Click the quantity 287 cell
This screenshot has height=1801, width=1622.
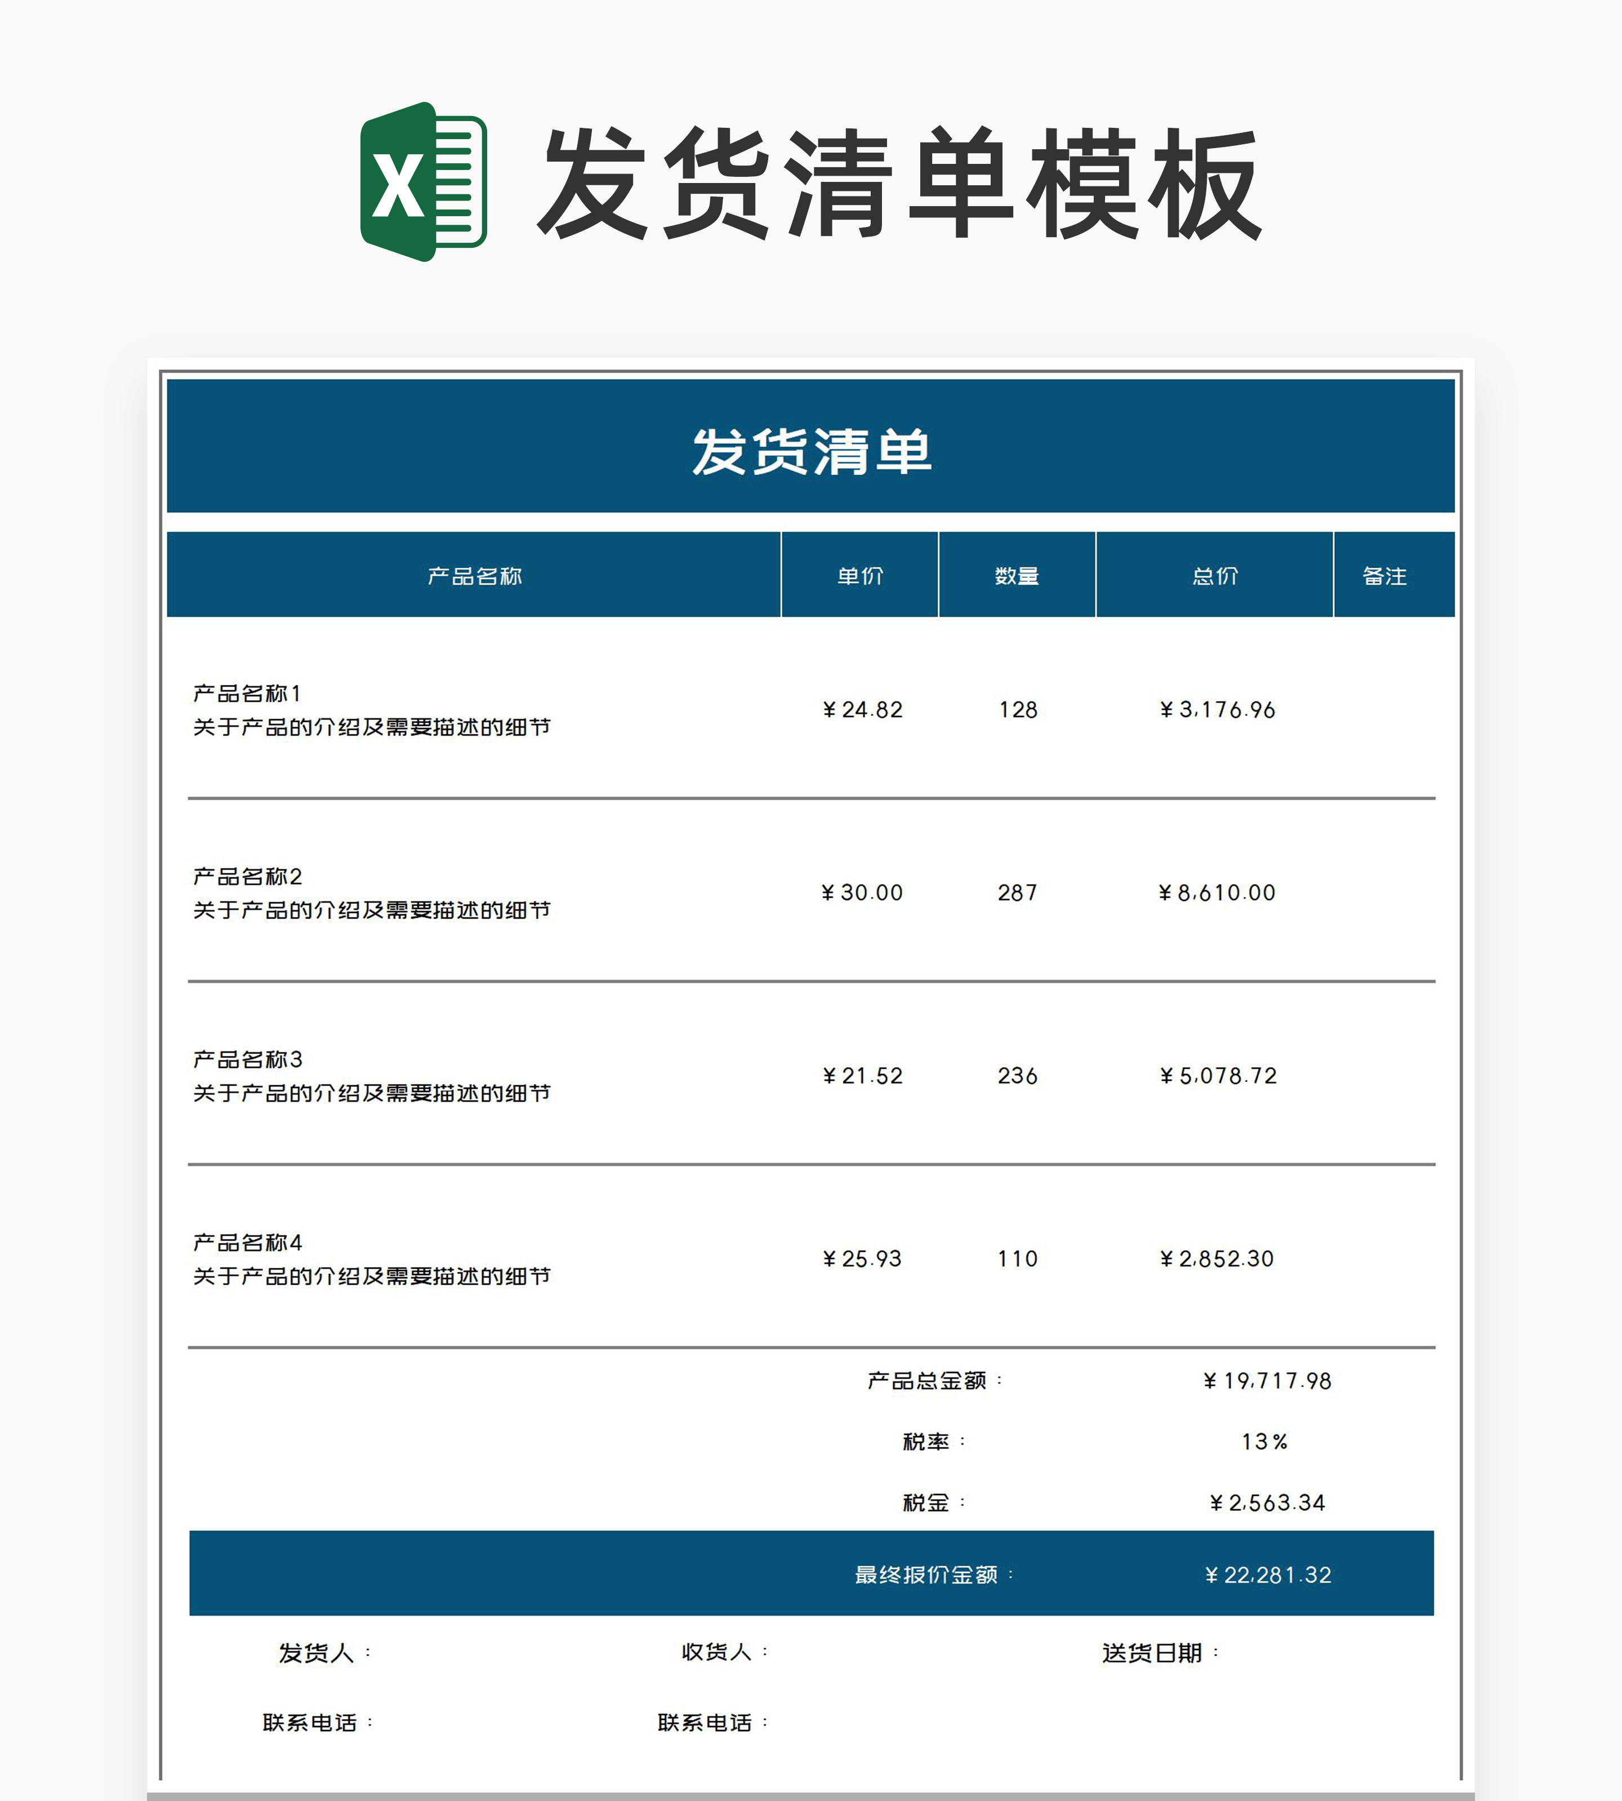(1017, 892)
